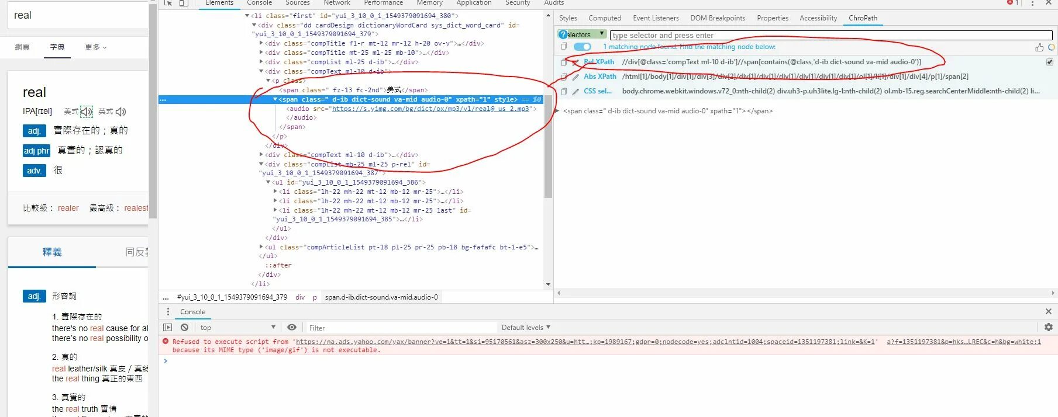
Task: Copy the Rel XPath value
Action: [x=564, y=62]
